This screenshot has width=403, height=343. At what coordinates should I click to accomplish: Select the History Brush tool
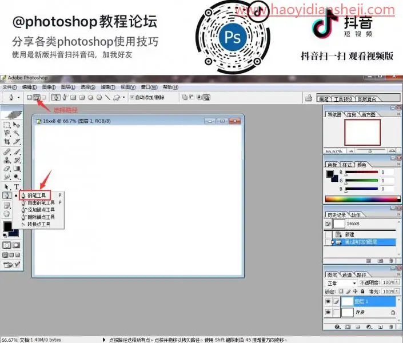pos(17,160)
